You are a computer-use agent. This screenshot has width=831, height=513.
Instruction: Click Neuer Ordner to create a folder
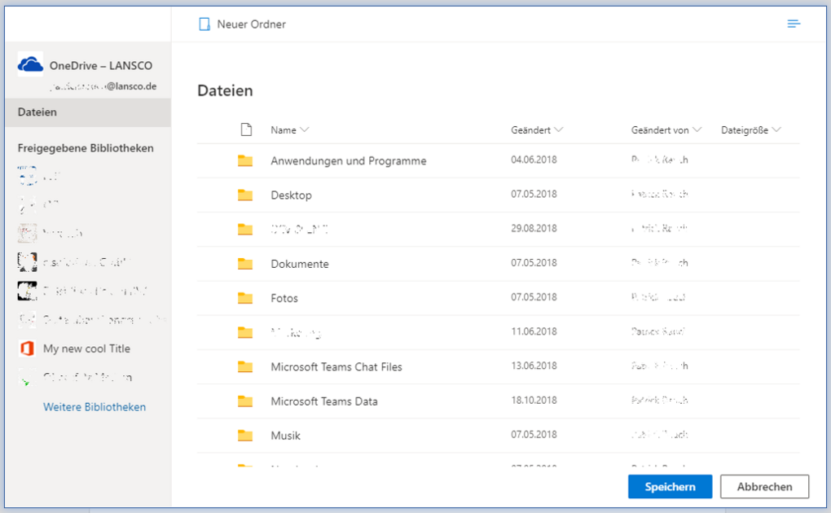point(251,24)
